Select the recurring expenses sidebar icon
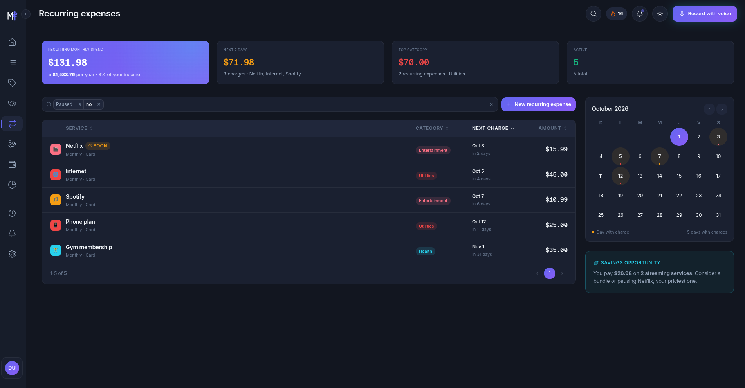Image resolution: width=745 pixels, height=388 pixels. (x=12, y=124)
